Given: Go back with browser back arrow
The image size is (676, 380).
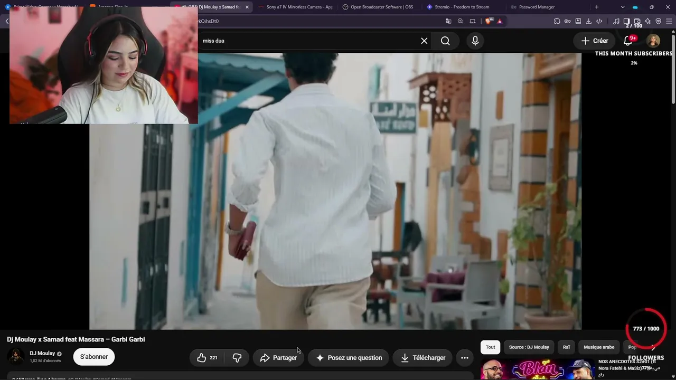Looking at the screenshot, I should [x=7, y=21].
